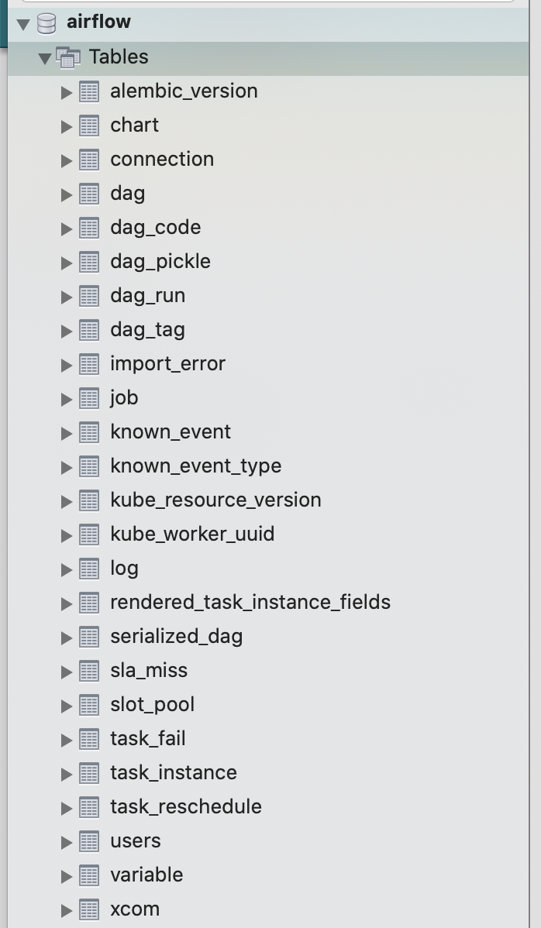Select the chart table name
This screenshot has width=541, height=928.
(134, 125)
